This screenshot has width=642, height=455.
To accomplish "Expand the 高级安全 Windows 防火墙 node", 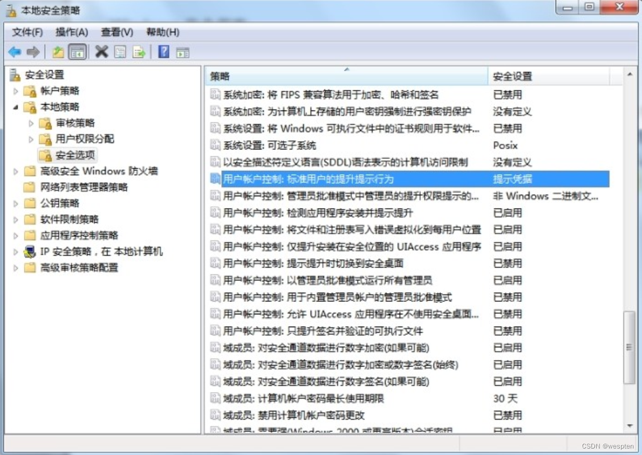I will point(16,171).
